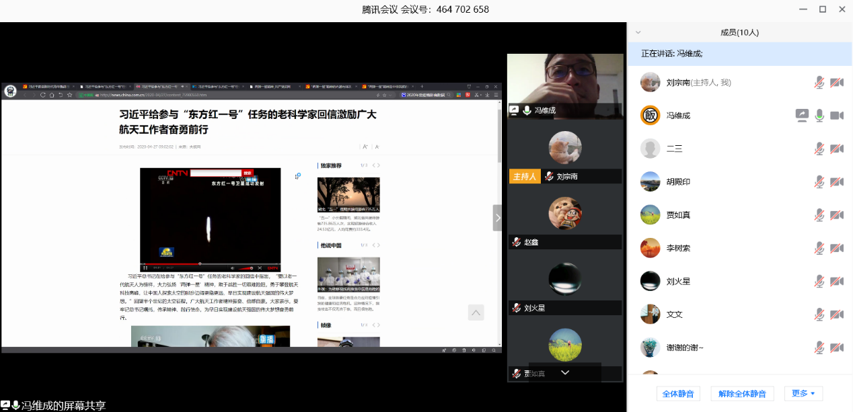
Task: Click 谢谢的谢~'s disabled camera icon
Action: (836, 347)
